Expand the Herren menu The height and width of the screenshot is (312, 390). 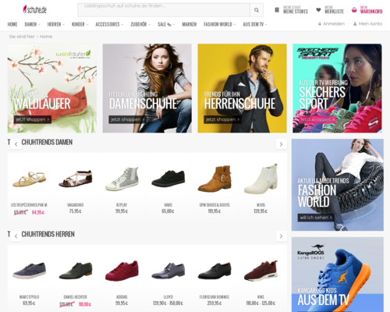click(55, 24)
